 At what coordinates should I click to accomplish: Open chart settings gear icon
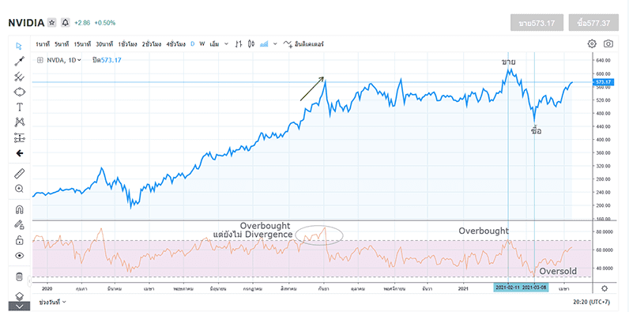(x=592, y=43)
